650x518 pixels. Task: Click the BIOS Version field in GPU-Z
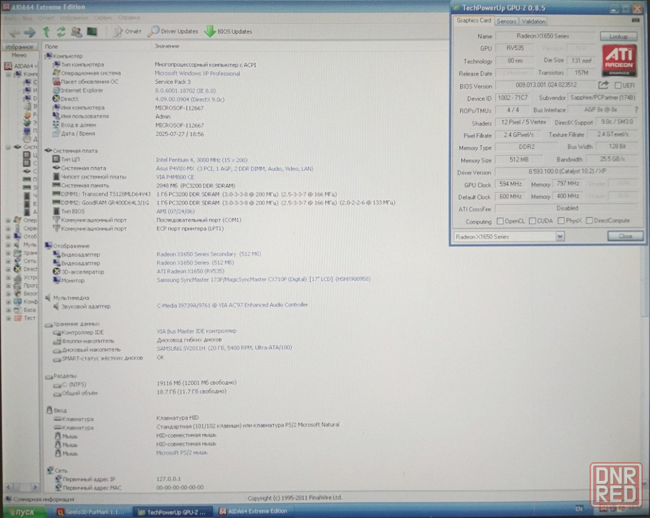point(545,85)
